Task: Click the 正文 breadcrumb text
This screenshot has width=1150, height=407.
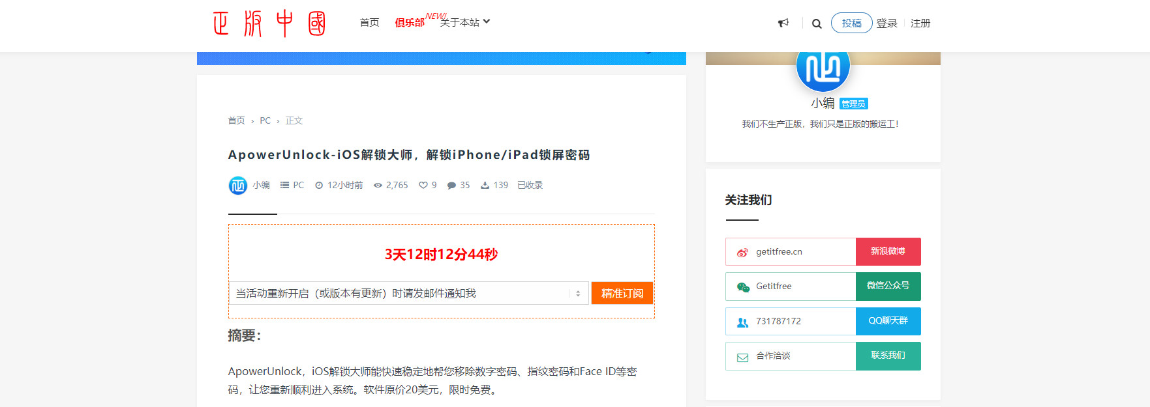Action: pyautogui.click(x=294, y=120)
